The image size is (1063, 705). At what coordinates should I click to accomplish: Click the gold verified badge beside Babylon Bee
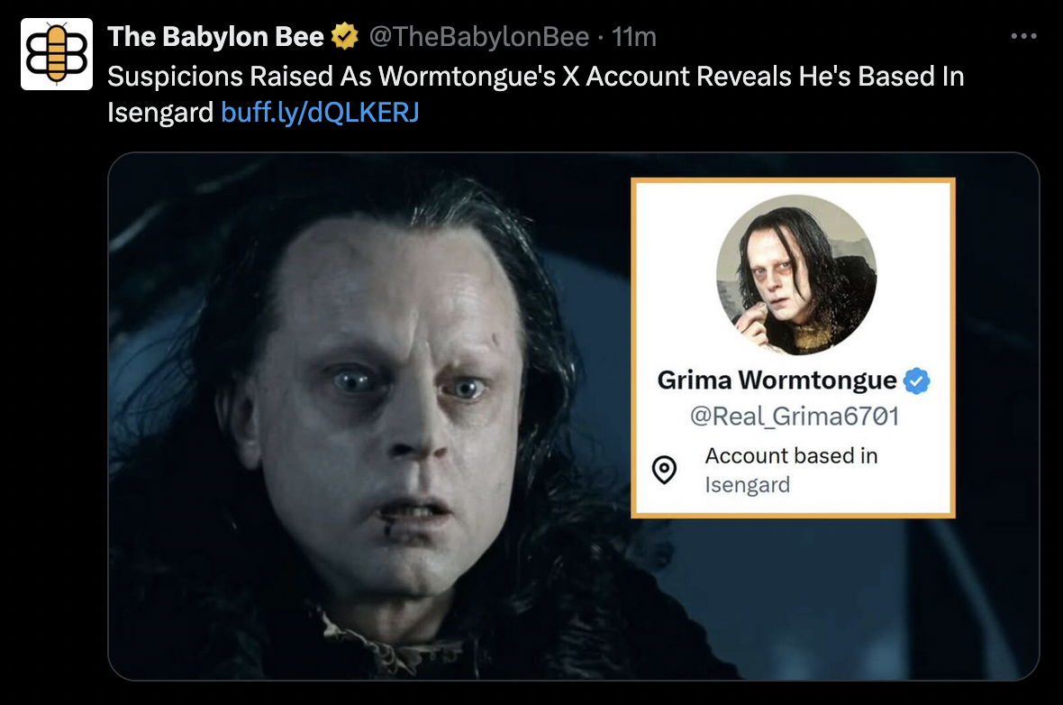[344, 36]
